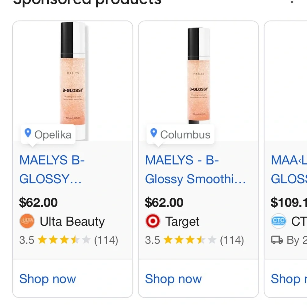The width and height of the screenshot is (307, 307).
Task: Click Shop now on Target listing
Action: 173,279
